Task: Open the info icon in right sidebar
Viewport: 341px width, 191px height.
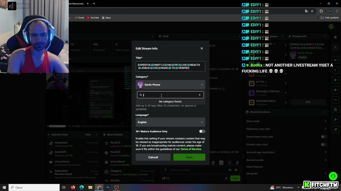Action: (335, 37)
